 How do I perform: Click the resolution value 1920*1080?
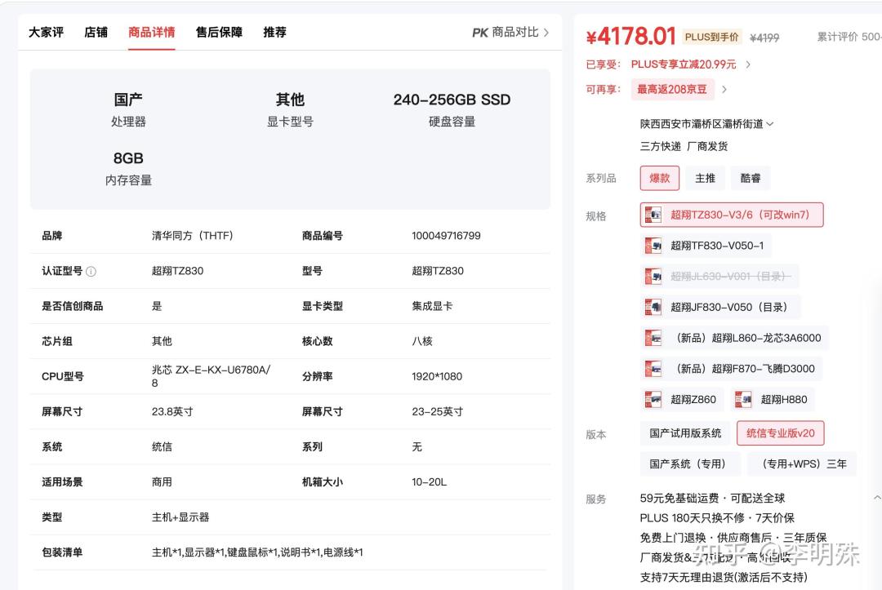point(436,376)
